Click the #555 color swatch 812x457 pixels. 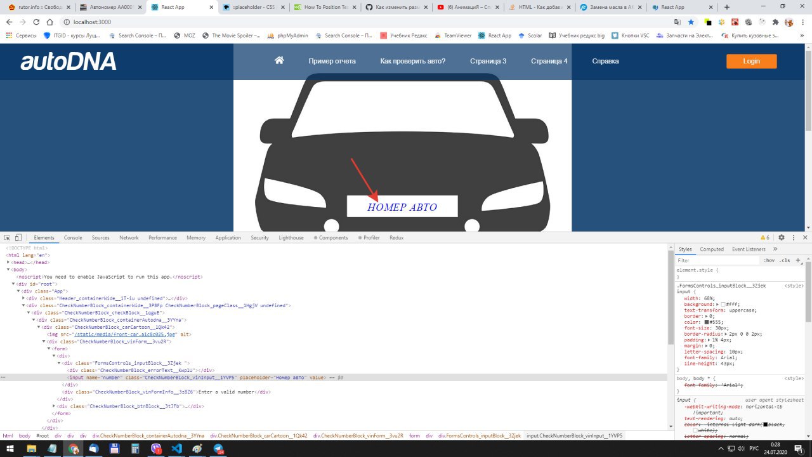click(707, 322)
